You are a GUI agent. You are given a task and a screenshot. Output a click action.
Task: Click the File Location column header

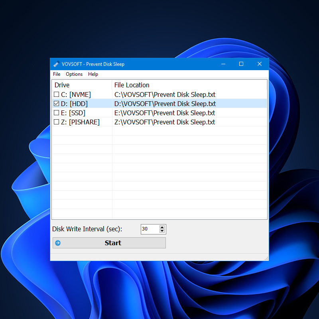[x=132, y=85]
